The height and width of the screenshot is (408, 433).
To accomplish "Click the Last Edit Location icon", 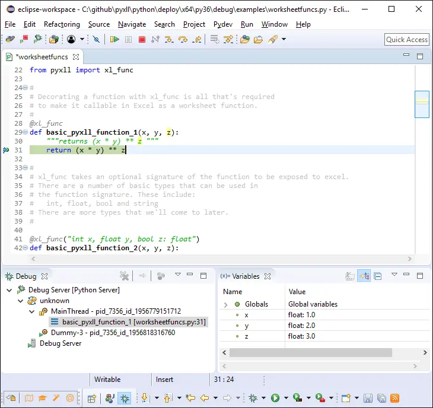I will tap(190, 398).
